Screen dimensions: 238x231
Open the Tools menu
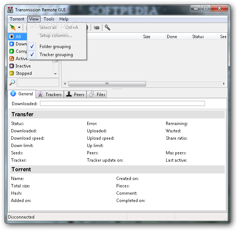coord(49,19)
